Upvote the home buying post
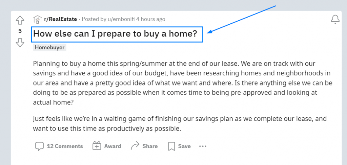Screen dimensions: 347x165 (x=20, y=20)
